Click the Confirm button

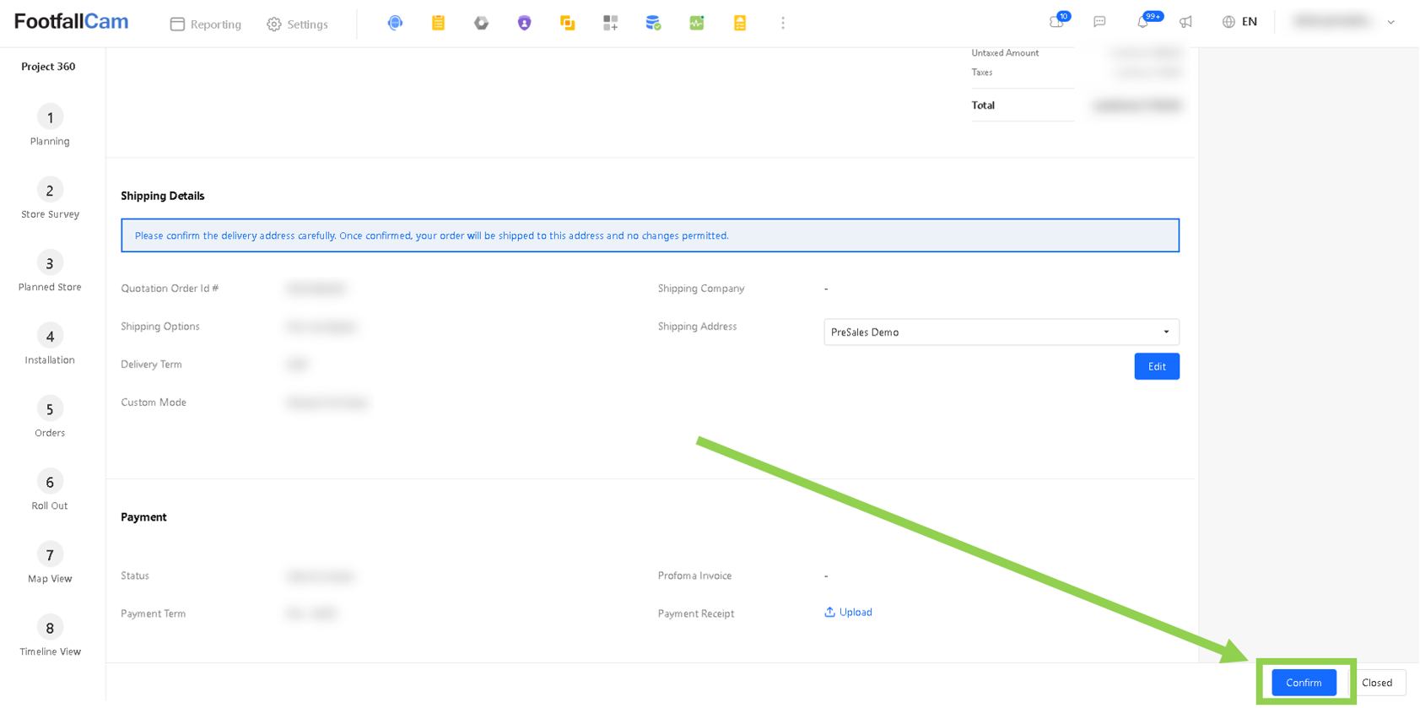(x=1304, y=683)
